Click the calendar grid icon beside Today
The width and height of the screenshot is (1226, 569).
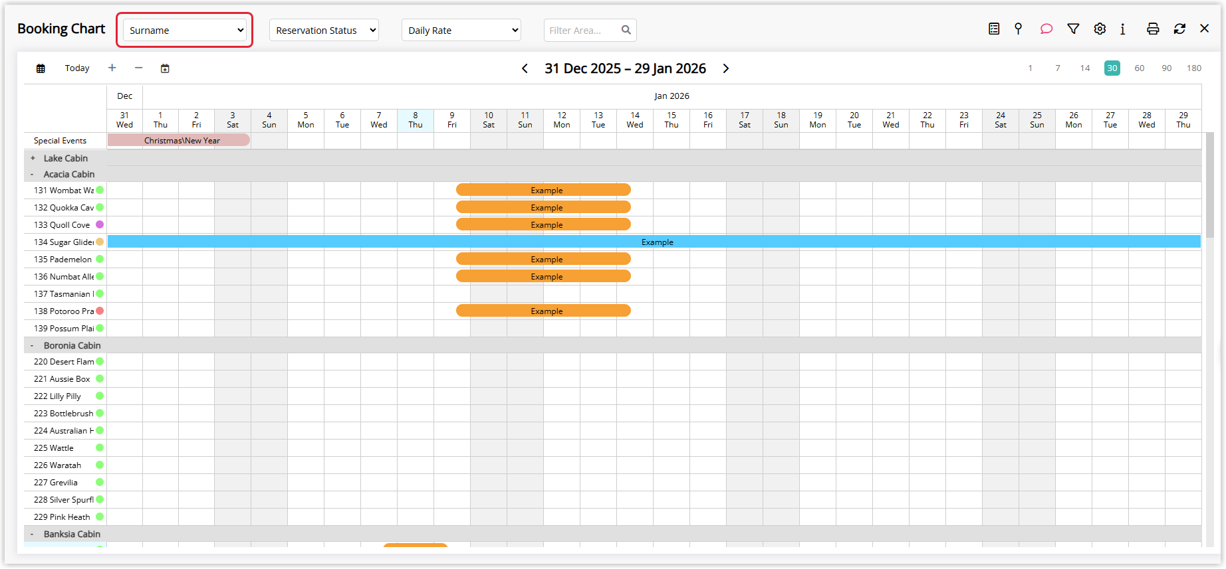point(41,68)
